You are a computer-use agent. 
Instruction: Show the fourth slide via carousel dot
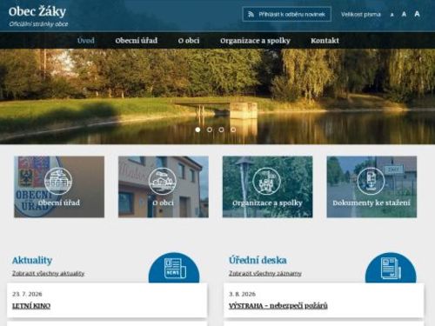click(233, 130)
